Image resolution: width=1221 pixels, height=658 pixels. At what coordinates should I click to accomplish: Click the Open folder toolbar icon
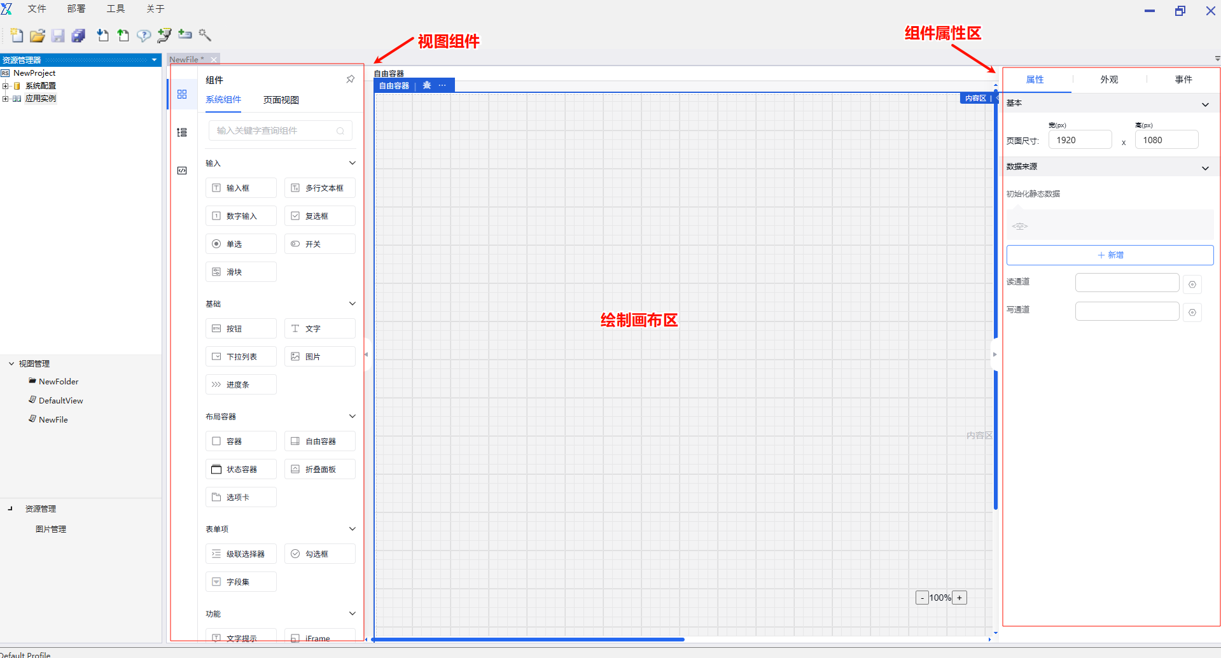pyautogui.click(x=38, y=36)
